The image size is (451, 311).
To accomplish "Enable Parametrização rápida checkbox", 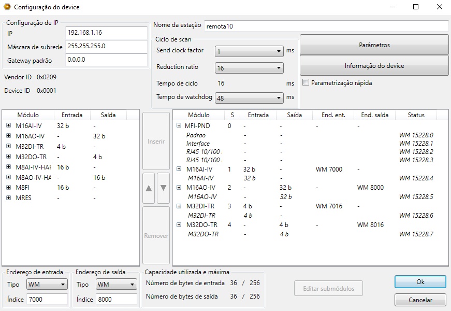I will tap(305, 82).
